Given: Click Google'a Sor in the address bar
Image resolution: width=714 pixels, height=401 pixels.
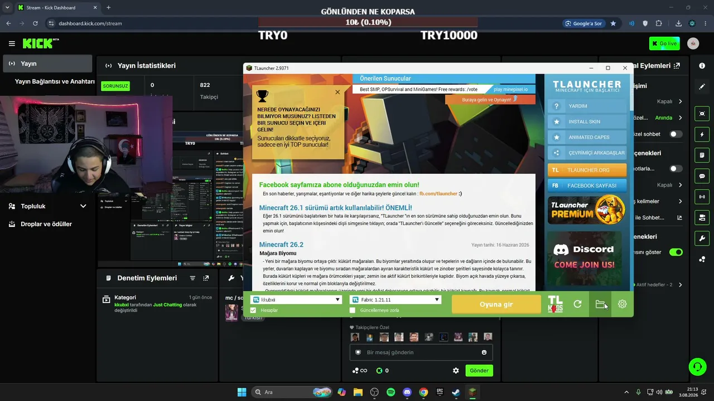Looking at the screenshot, I should pyautogui.click(x=584, y=23).
